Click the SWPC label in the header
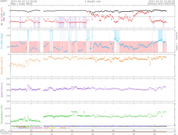The height and width of the screenshot is (135, 178). click(x=4, y=1)
